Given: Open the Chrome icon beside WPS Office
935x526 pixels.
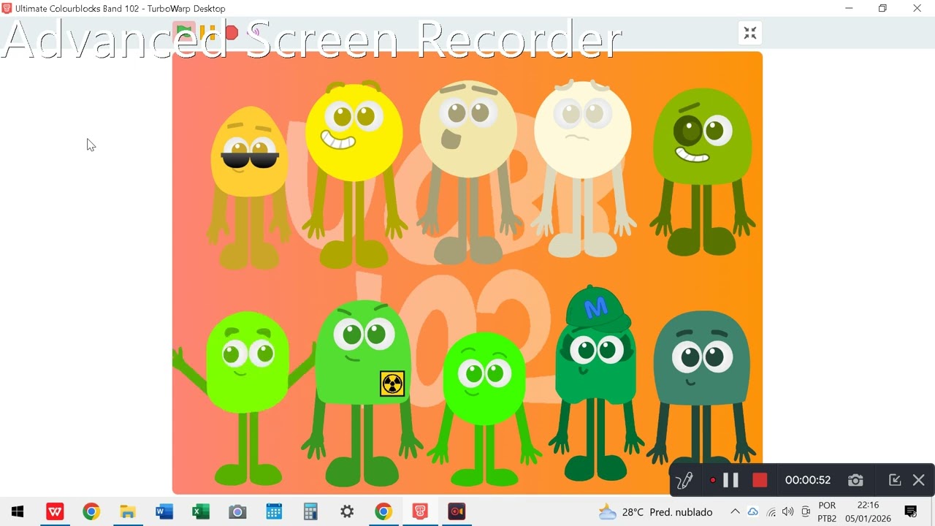Looking at the screenshot, I should coord(91,511).
